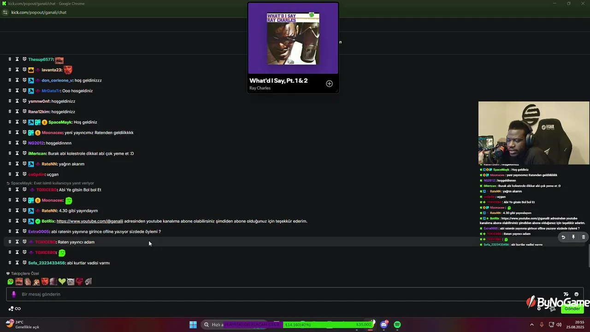Image resolution: width=590 pixels, height=332 pixels.
Task: Ban NG2012 using shield icon
Action: click(x=24, y=143)
